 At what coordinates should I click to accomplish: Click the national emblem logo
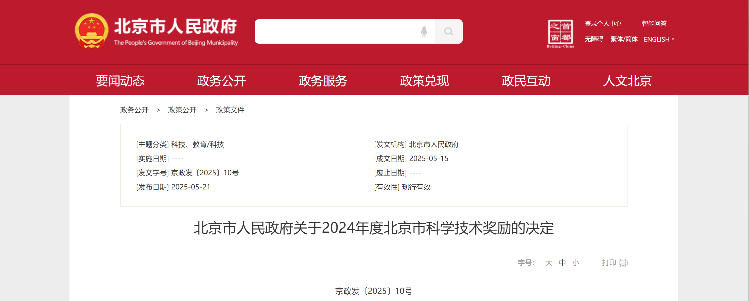[92, 31]
